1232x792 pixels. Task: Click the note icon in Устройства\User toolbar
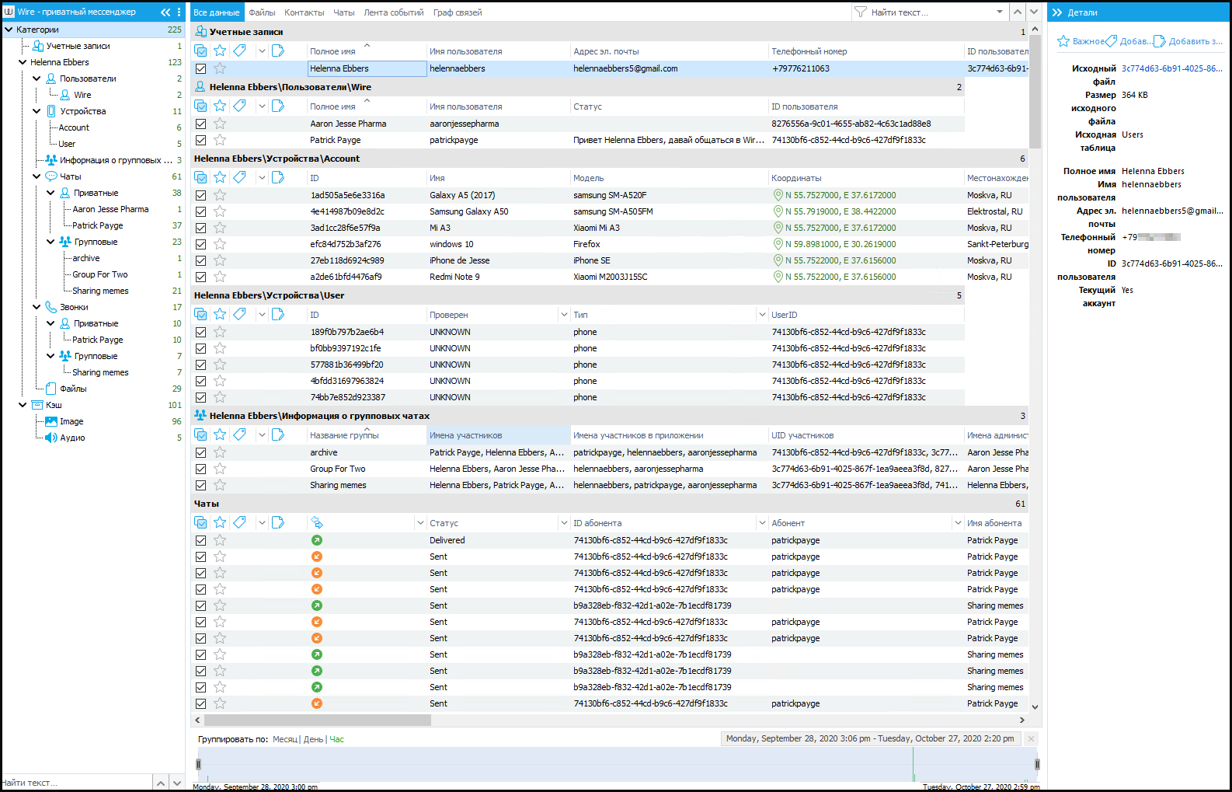(x=278, y=314)
